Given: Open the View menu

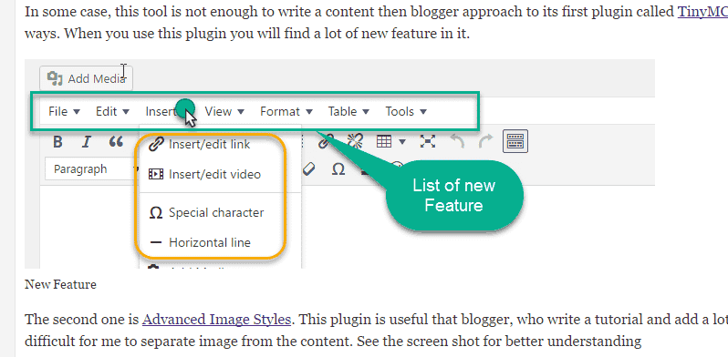Looking at the screenshot, I should pos(224,111).
